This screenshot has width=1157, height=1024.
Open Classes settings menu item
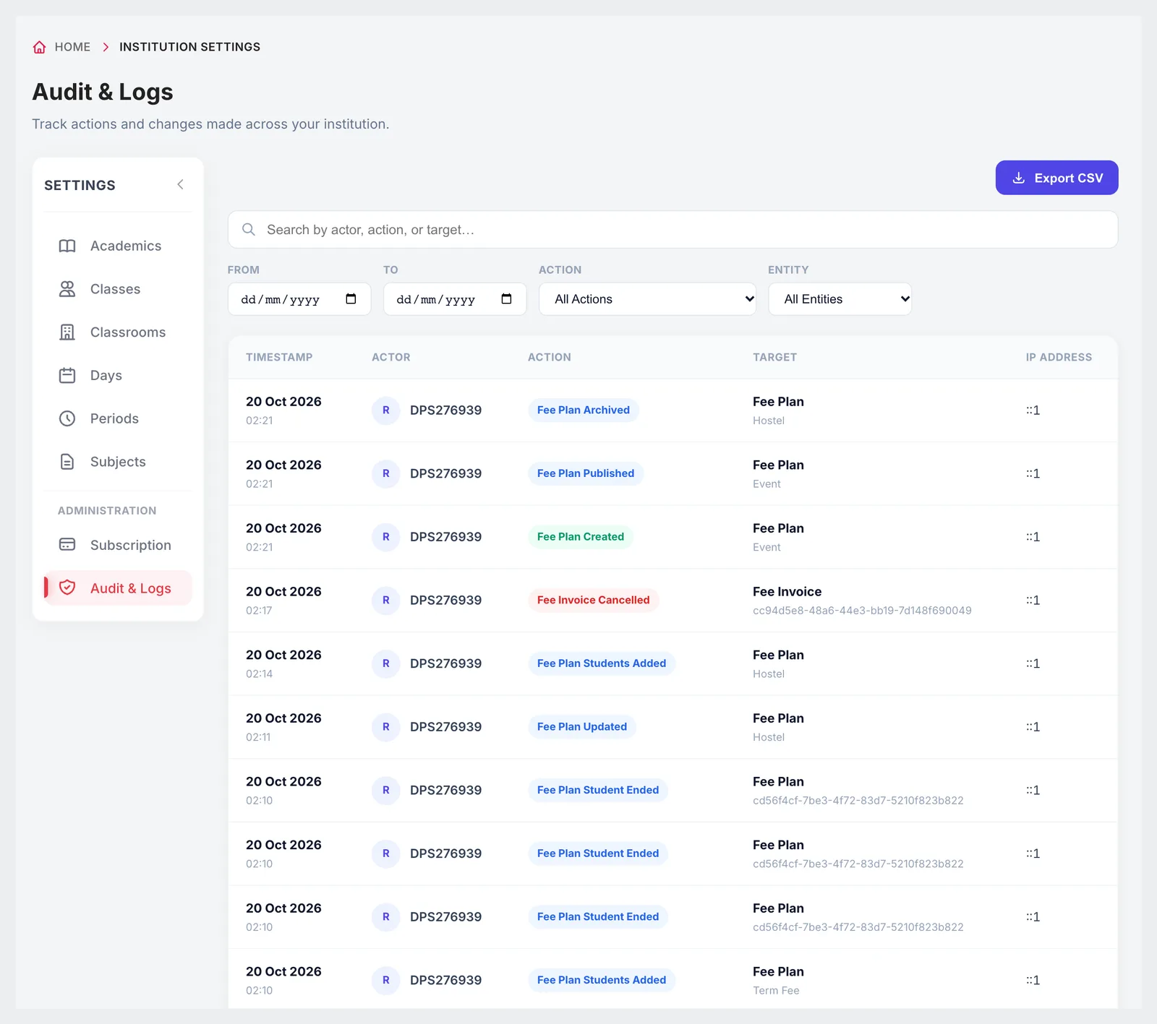click(x=118, y=289)
